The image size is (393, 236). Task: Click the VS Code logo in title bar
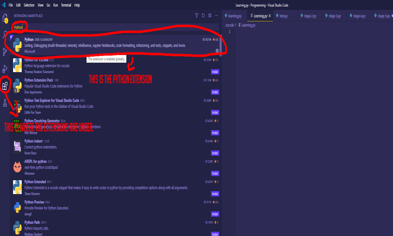pyautogui.click(x=4, y=5)
